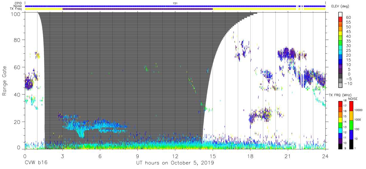Click the 3 tick label on the UT hours axis
Viewport: 366px width, 169px height.
tap(62, 156)
